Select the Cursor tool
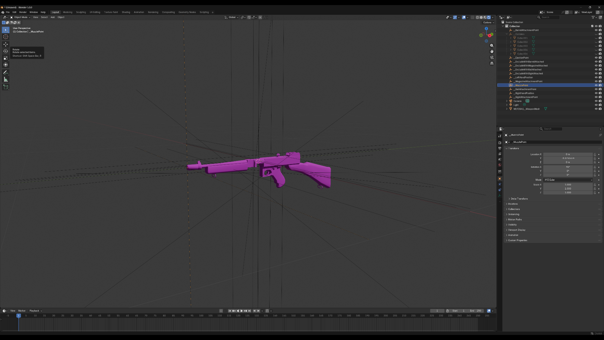 point(6,37)
